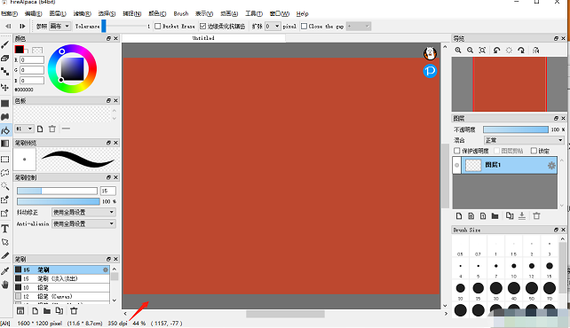Image resolution: width=570 pixels, height=328 pixels.
Task: Rotate canvas right in Navigator
Action: coord(521,50)
